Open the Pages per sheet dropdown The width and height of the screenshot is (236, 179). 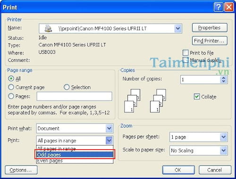(224, 137)
